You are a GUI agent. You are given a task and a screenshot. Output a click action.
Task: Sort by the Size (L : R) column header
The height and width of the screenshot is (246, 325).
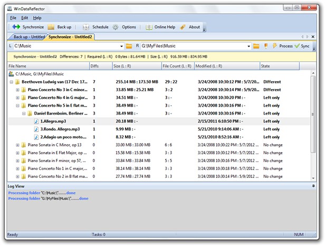[x=137, y=66]
